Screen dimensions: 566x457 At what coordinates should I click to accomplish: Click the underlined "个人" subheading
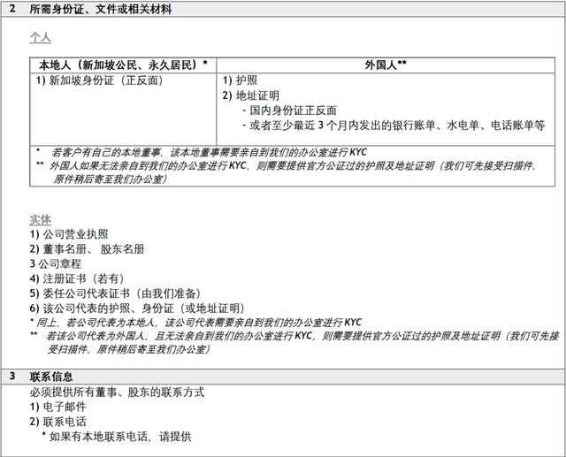pyautogui.click(x=40, y=39)
